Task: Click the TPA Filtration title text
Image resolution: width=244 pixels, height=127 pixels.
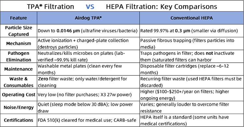Action: [50, 7]
